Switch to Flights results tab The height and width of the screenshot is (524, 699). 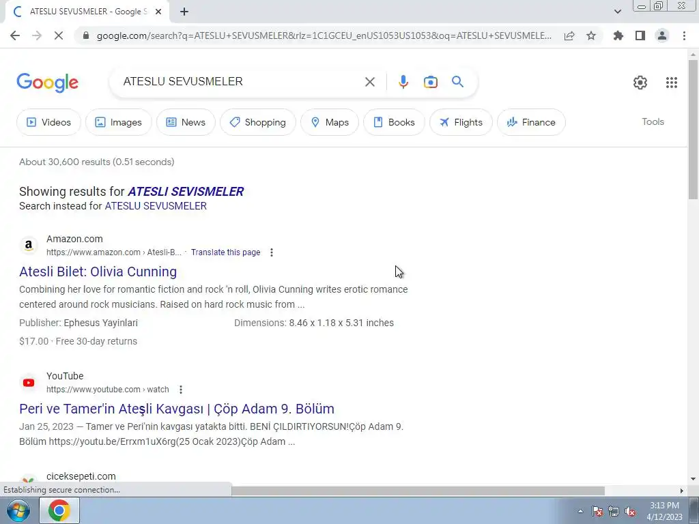tap(461, 122)
